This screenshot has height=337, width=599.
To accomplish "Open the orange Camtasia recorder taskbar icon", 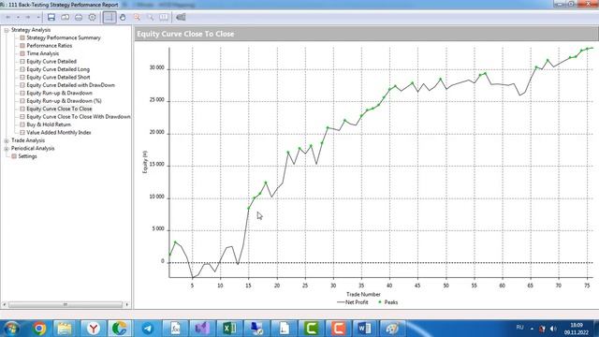I will pyautogui.click(x=338, y=329).
